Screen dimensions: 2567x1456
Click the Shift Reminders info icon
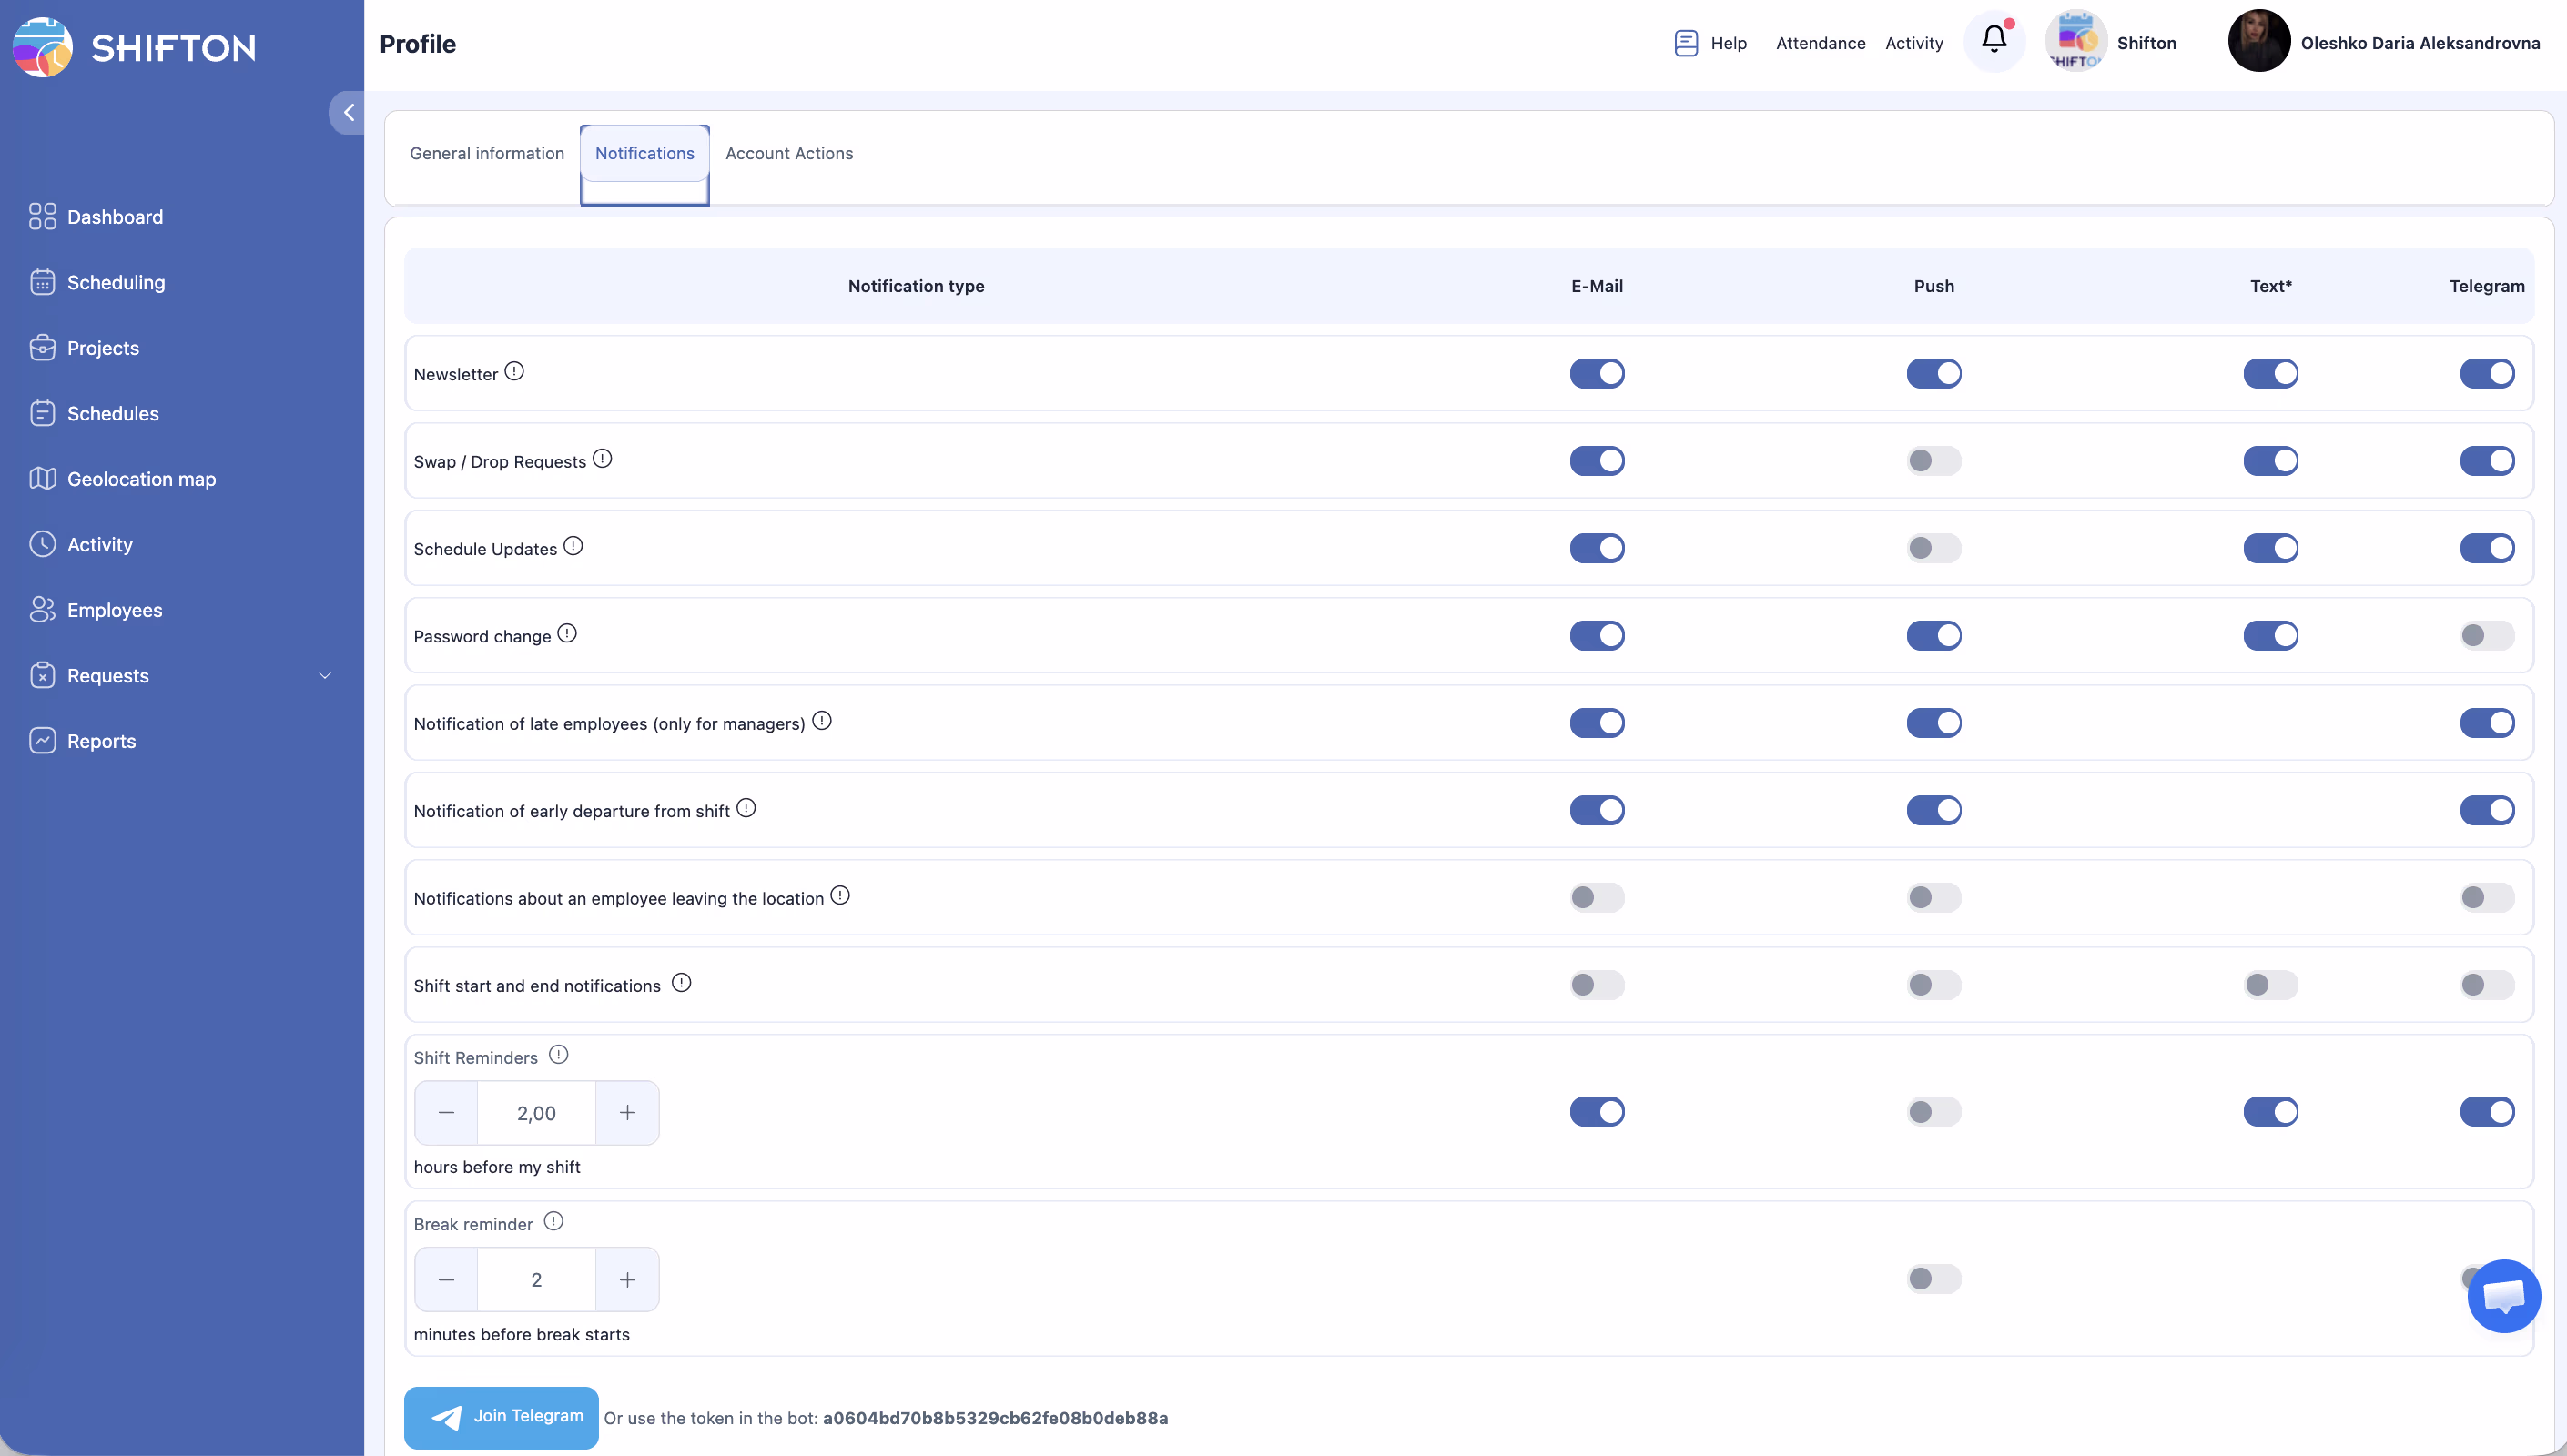(559, 1055)
